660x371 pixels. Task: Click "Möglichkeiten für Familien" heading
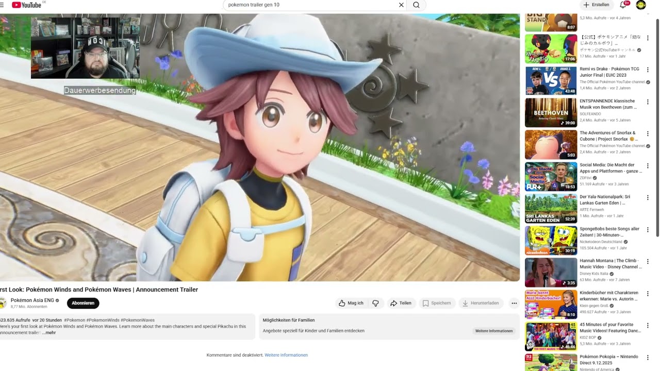click(x=289, y=320)
